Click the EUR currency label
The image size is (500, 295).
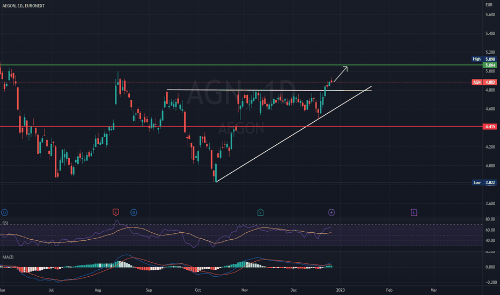click(x=489, y=5)
